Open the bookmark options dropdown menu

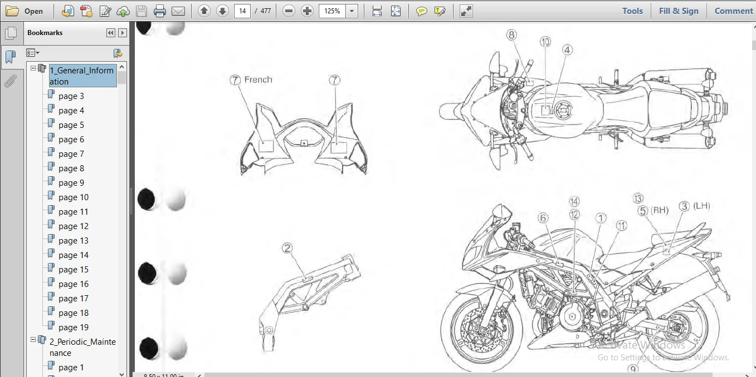[x=33, y=53]
